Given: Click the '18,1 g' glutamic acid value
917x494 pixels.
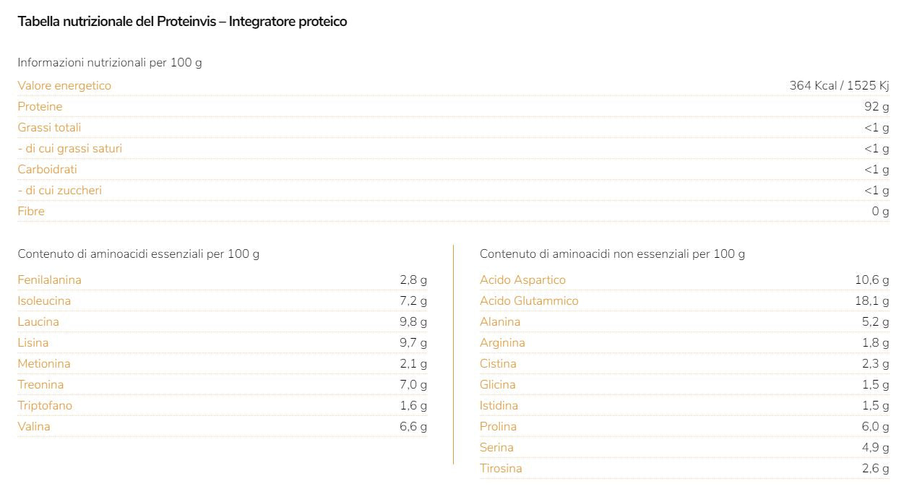Looking at the screenshot, I should pos(871,300).
